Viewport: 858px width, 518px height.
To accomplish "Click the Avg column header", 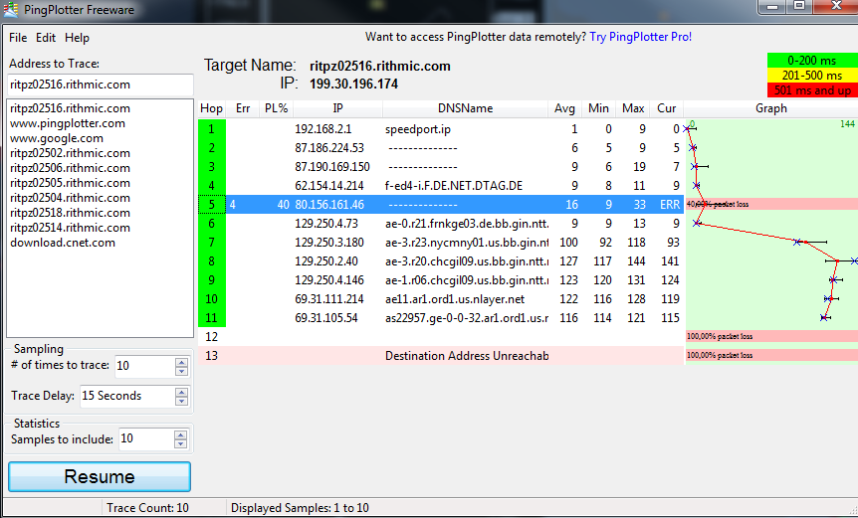I will click(564, 108).
